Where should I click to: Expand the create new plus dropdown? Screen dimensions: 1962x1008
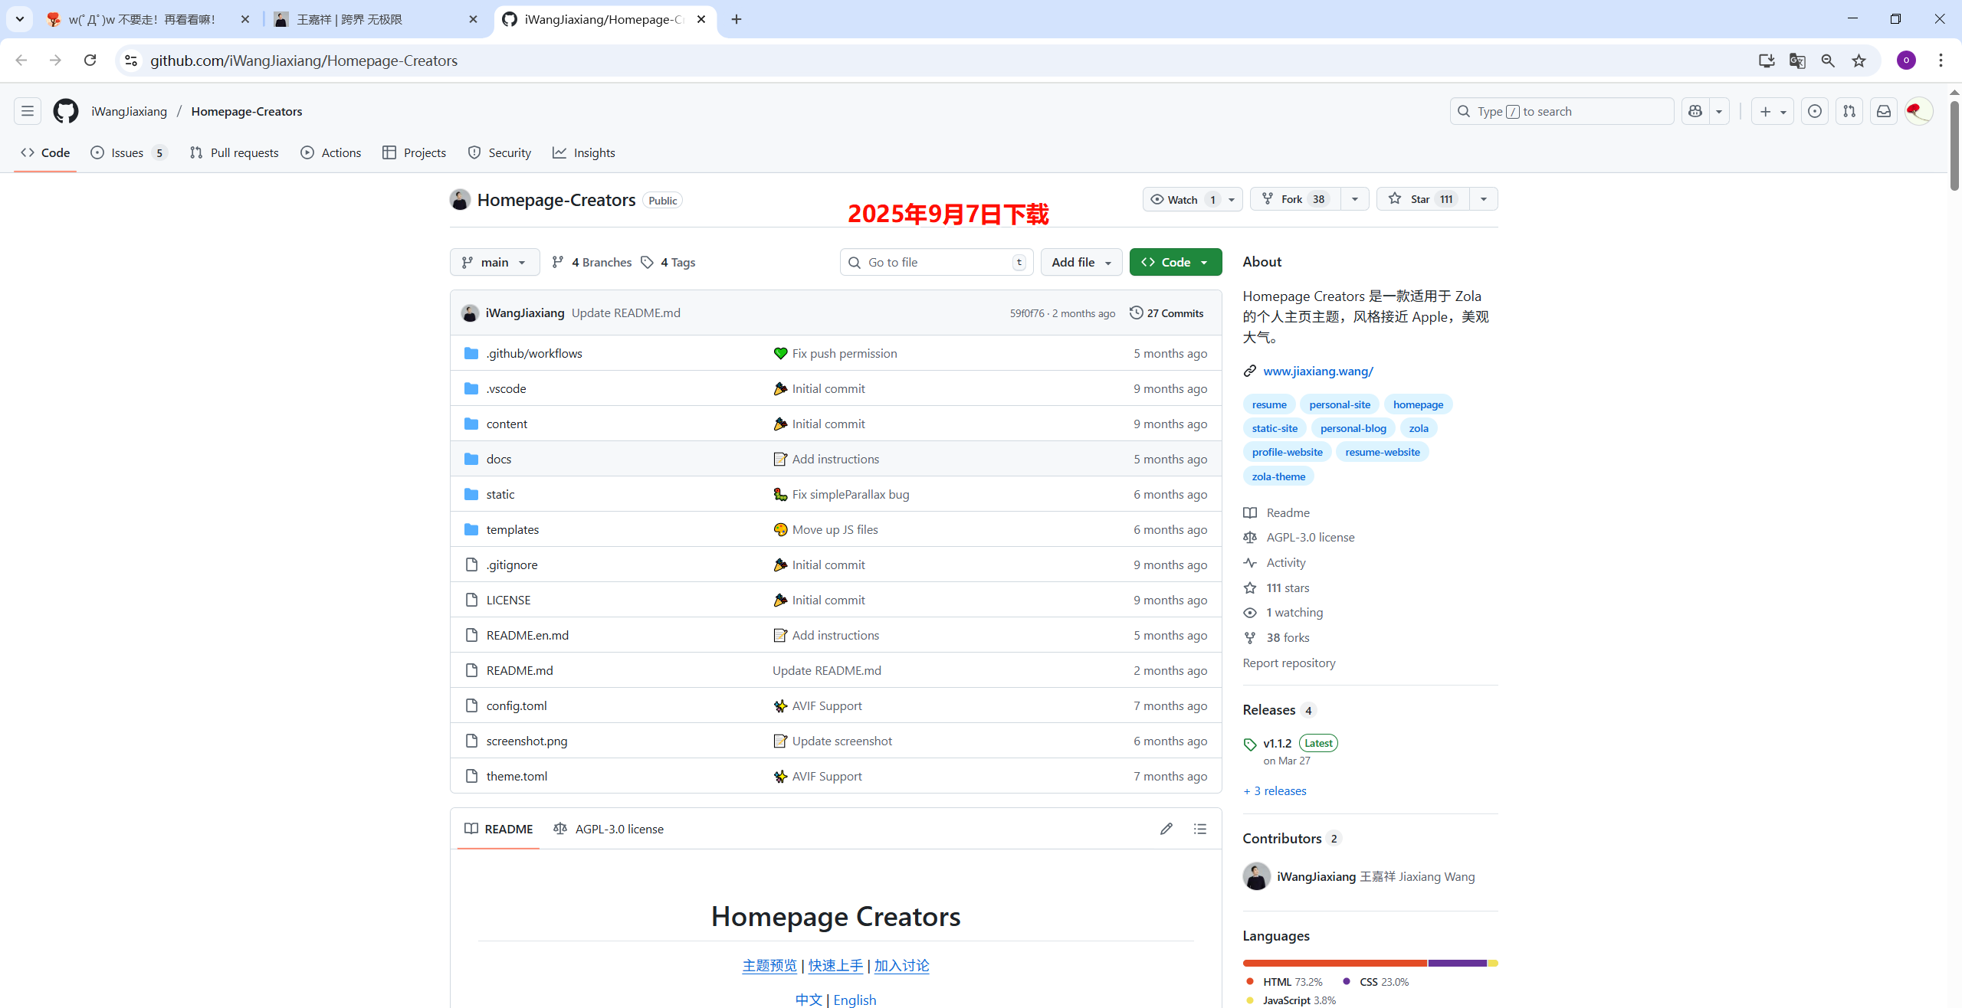(x=1773, y=111)
